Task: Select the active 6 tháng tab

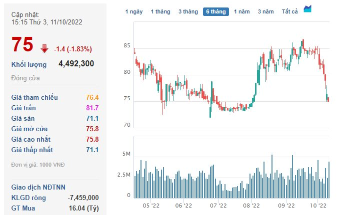Action: (215, 11)
